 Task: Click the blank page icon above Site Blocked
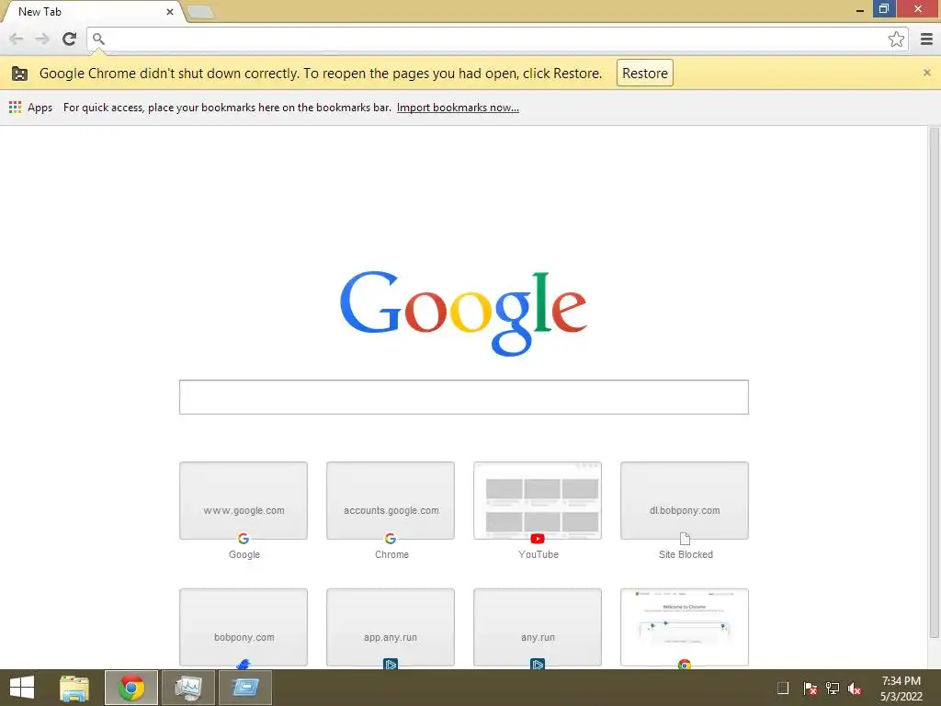tap(685, 539)
